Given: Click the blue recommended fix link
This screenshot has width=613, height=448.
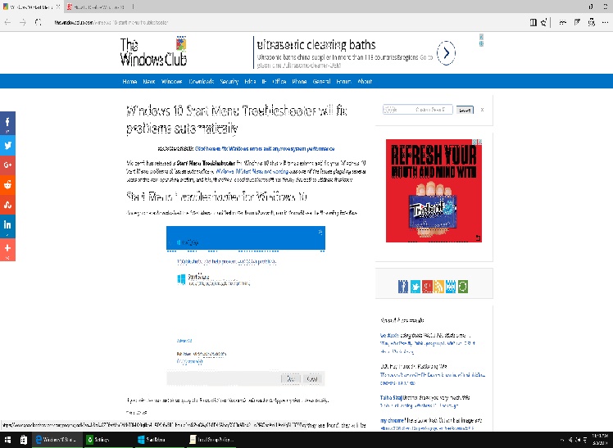Looking at the screenshot, I should tap(265, 149).
